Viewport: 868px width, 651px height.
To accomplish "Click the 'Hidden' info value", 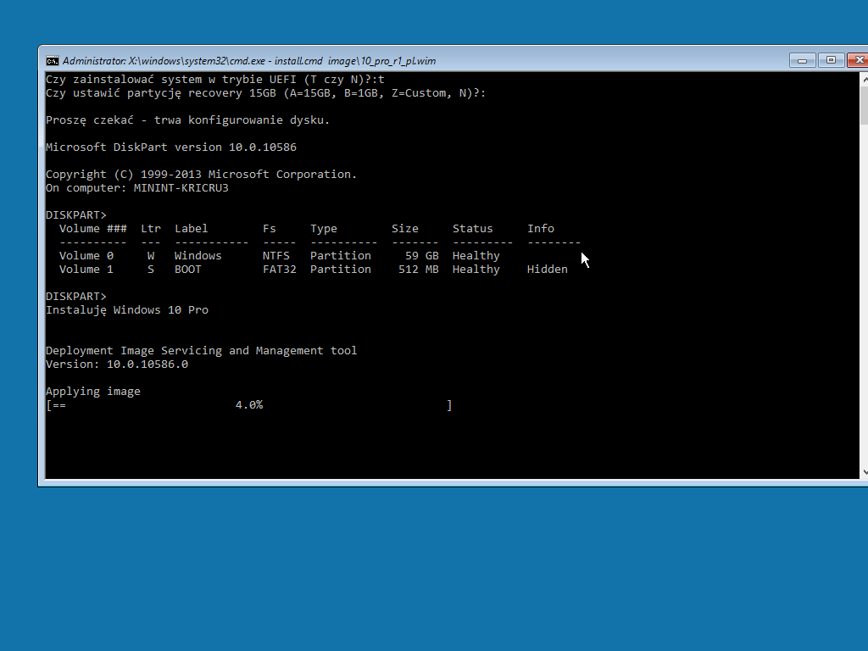I will [547, 270].
